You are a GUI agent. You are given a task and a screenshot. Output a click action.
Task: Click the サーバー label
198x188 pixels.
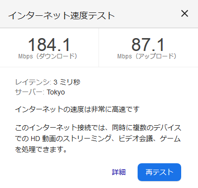(30, 92)
